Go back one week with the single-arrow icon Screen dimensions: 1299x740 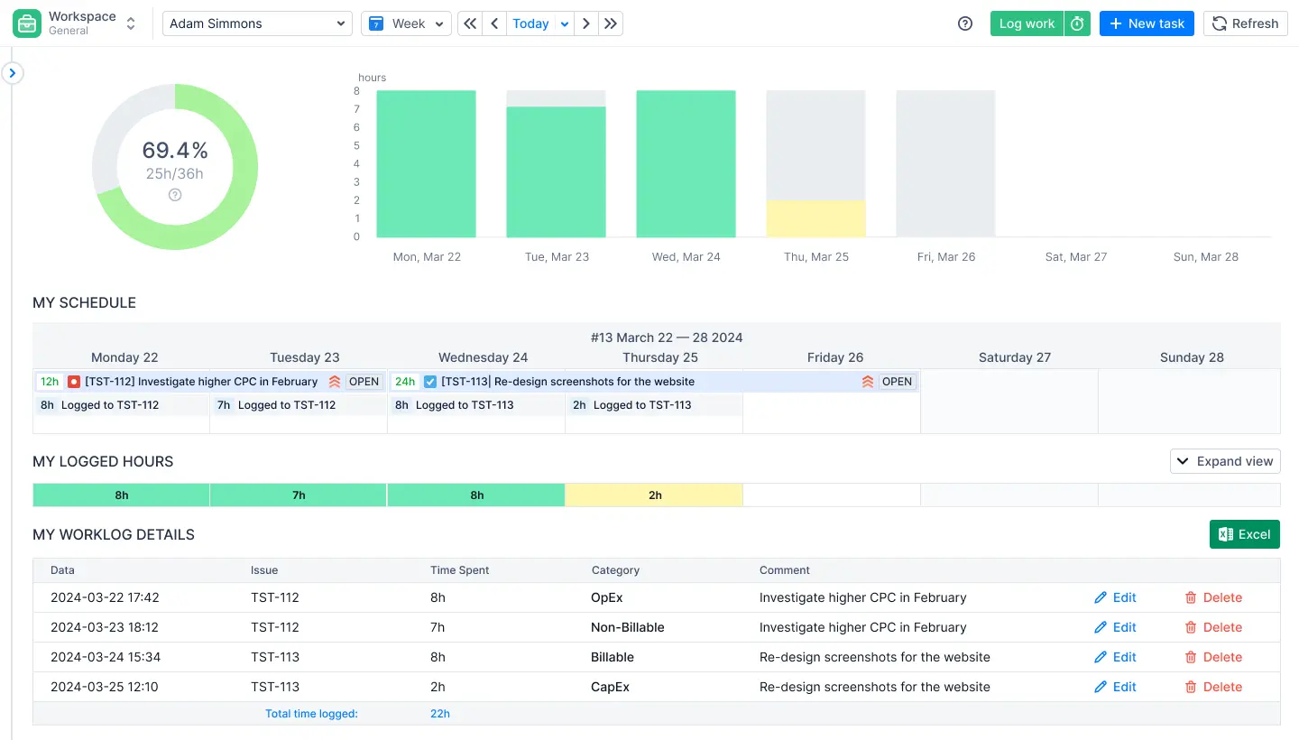pos(493,23)
